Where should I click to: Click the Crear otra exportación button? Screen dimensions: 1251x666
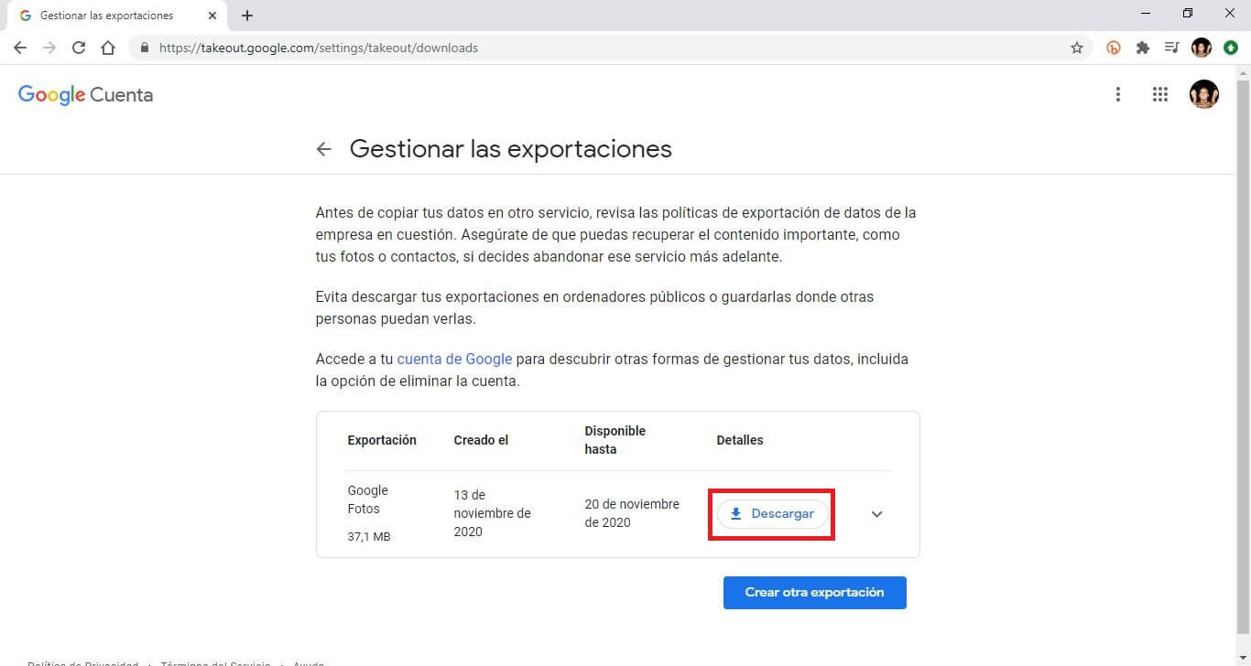coord(814,593)
